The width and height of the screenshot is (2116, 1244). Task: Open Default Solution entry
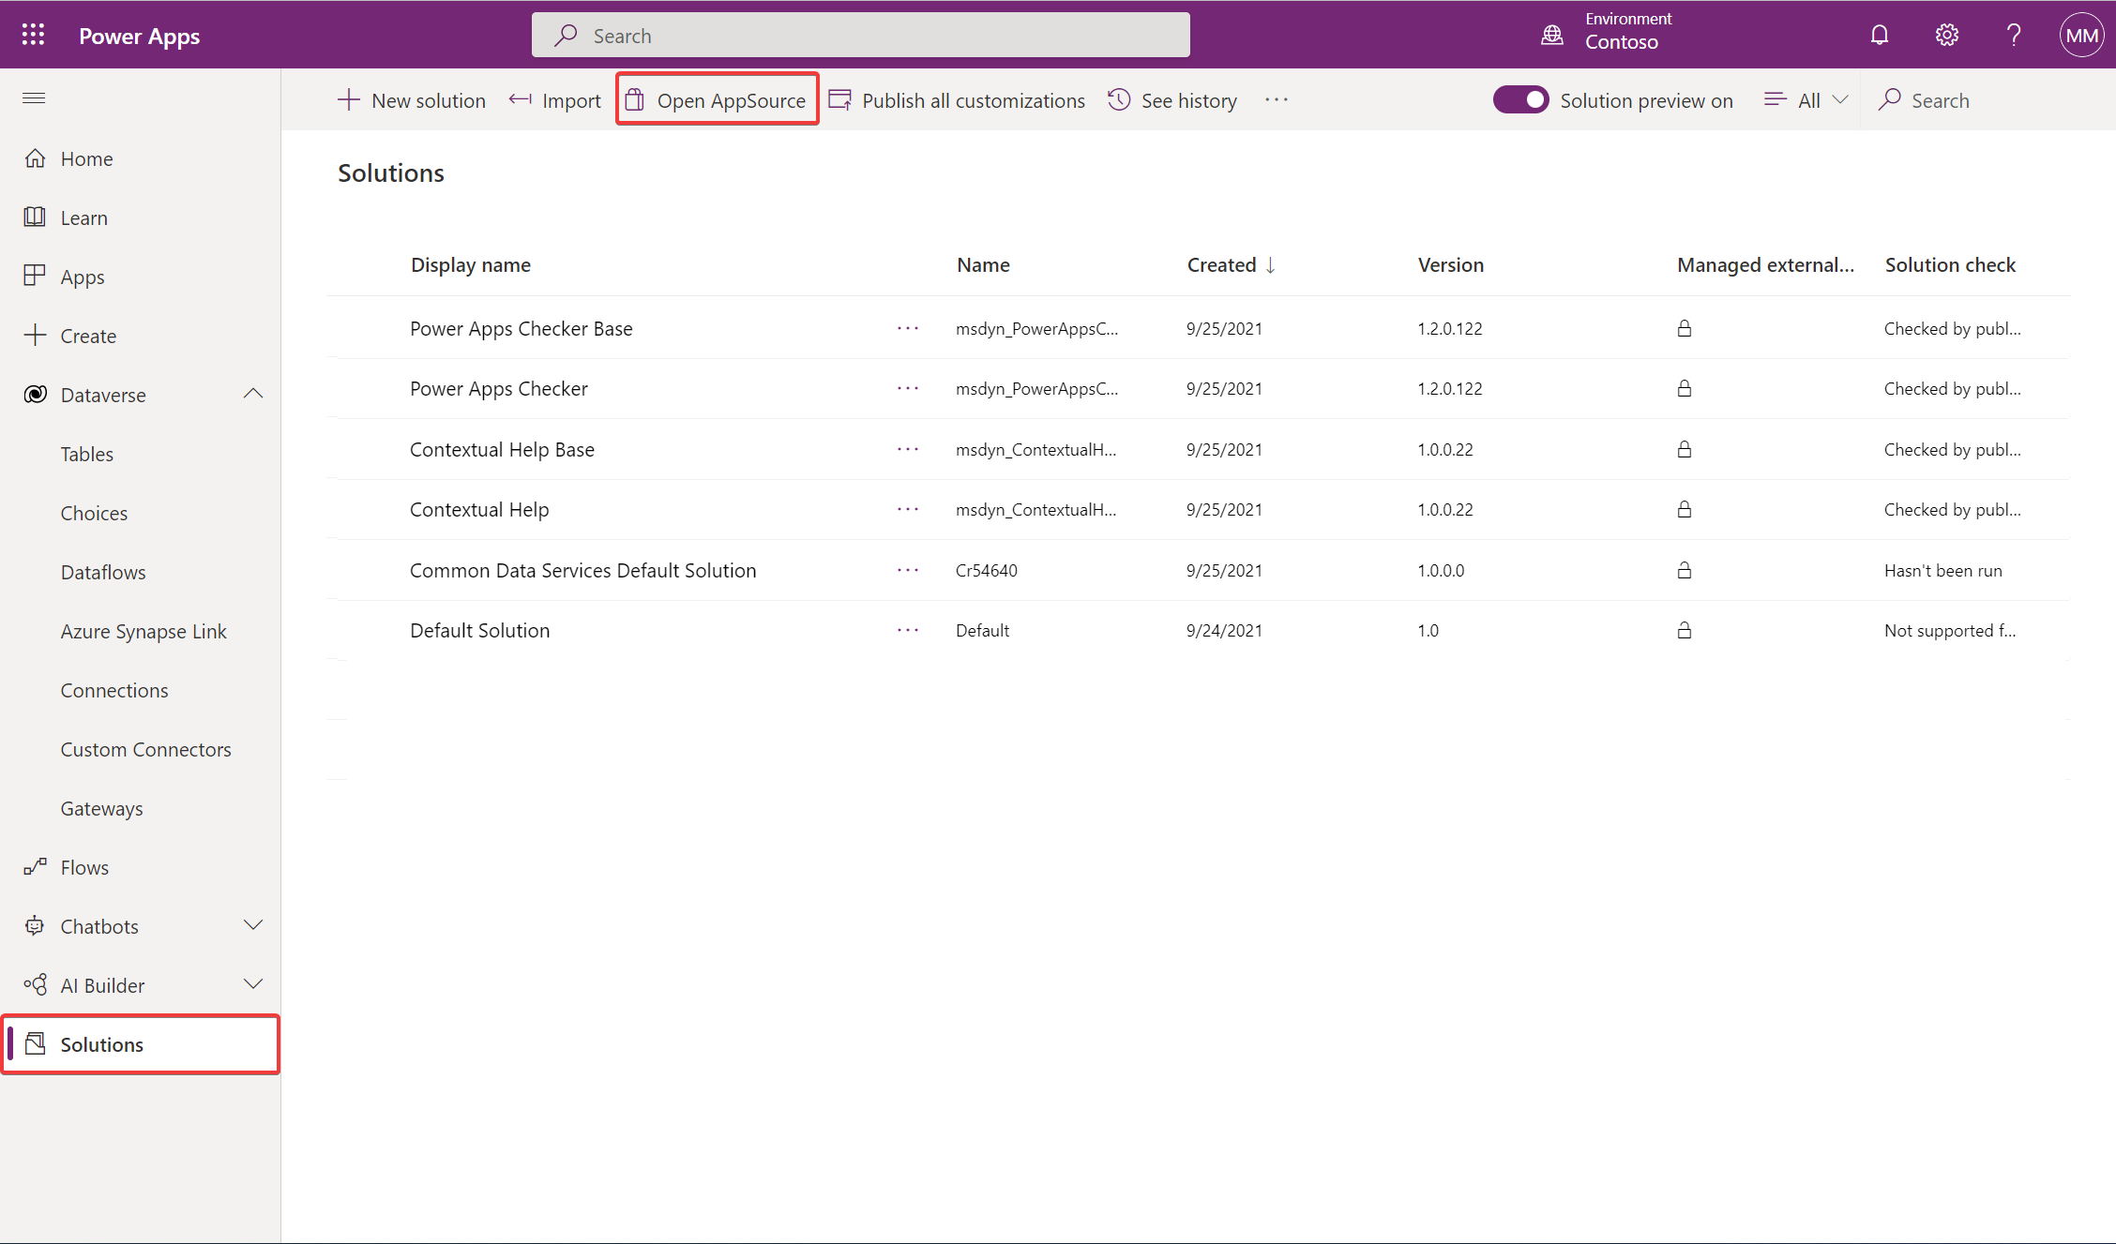point(478,629)
